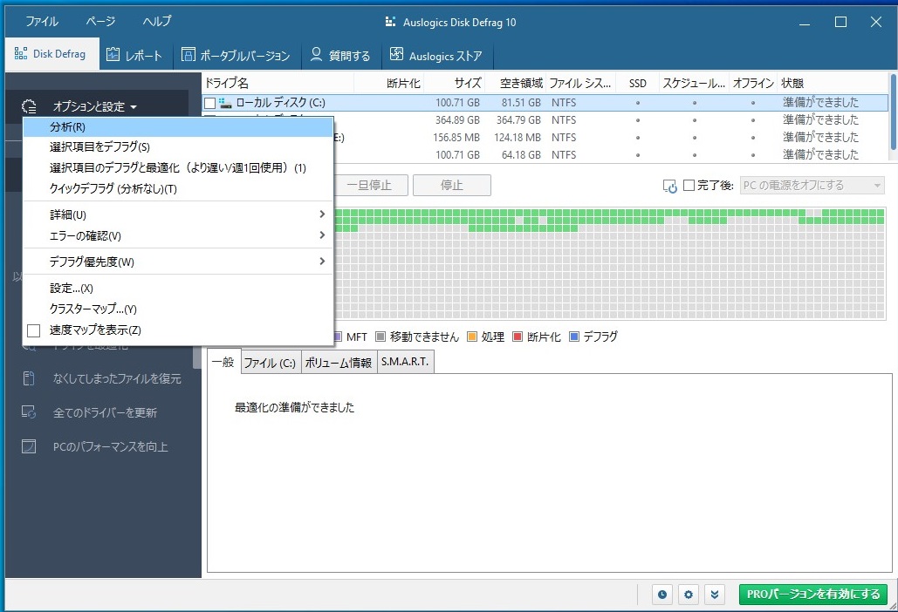This screenshot has height=612, width=898.
Task: Open クラスターマップ...(Y)
Action: coord(178,309)
